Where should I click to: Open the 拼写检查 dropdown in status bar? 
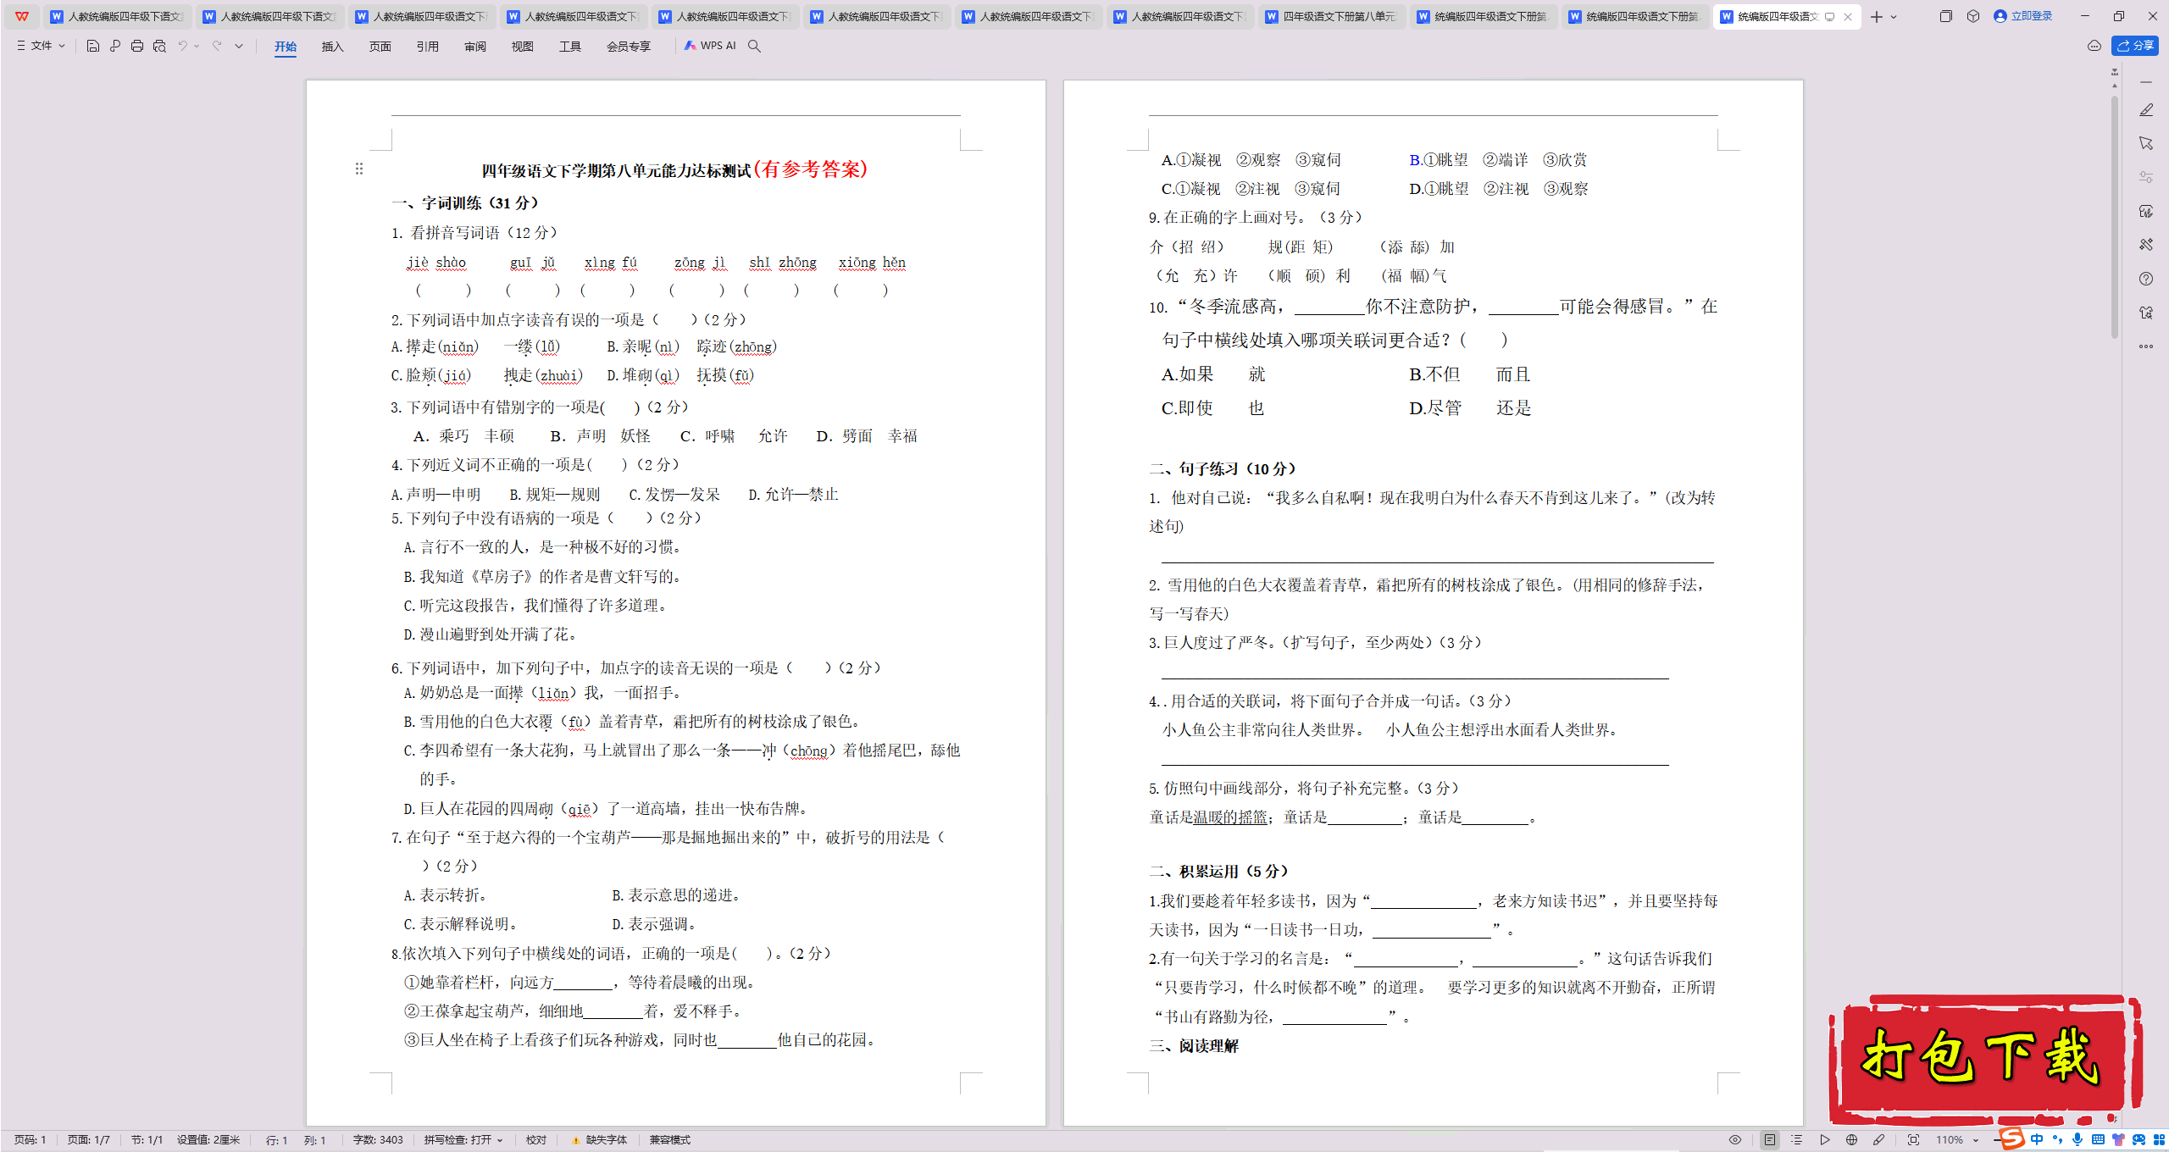tap(463, 1140)
